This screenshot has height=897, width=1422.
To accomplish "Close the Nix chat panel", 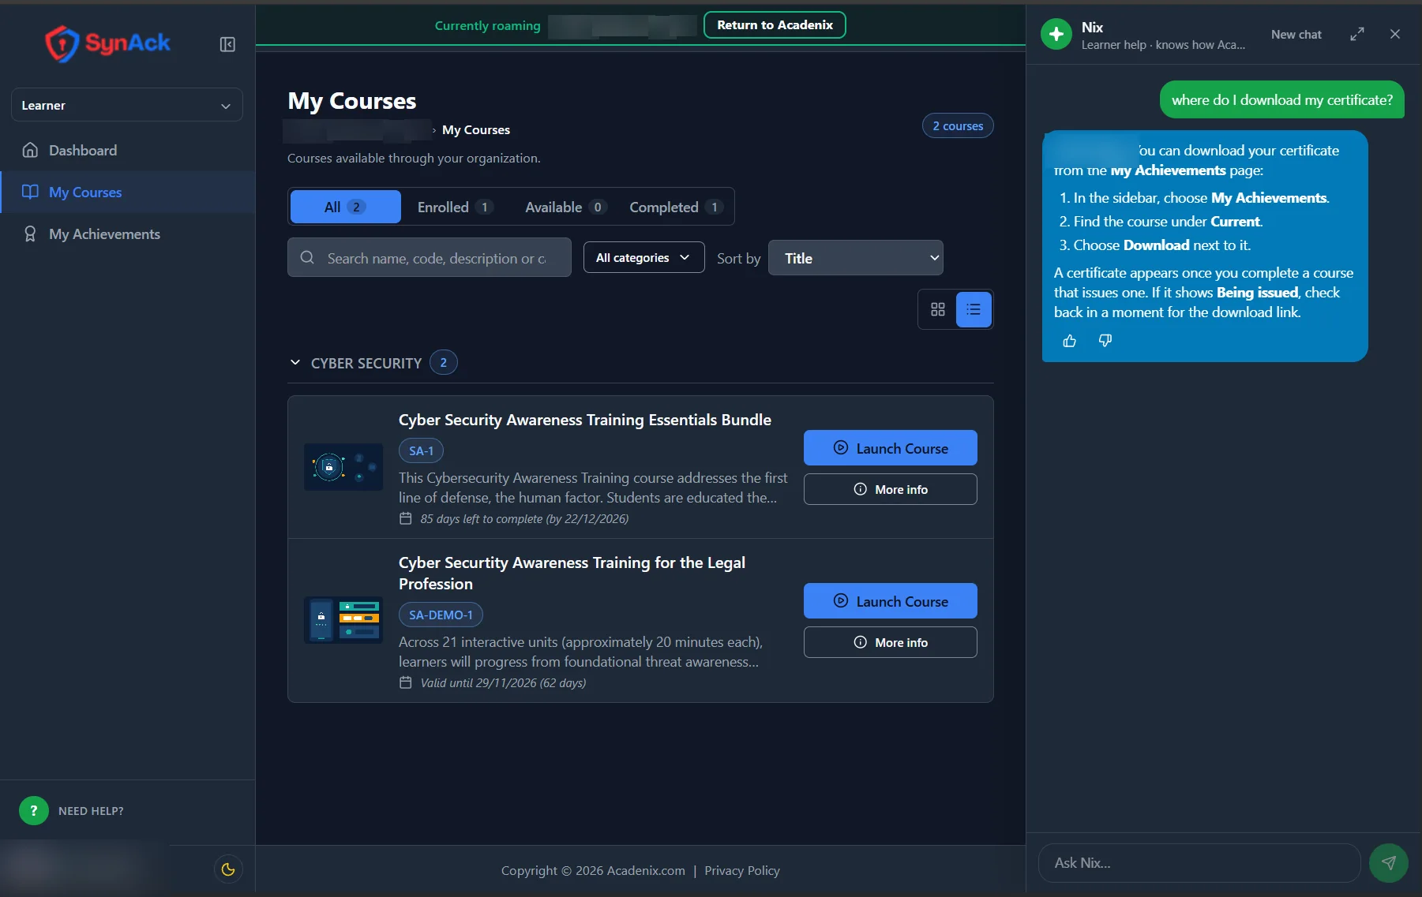I will [x=1395, y=34].
